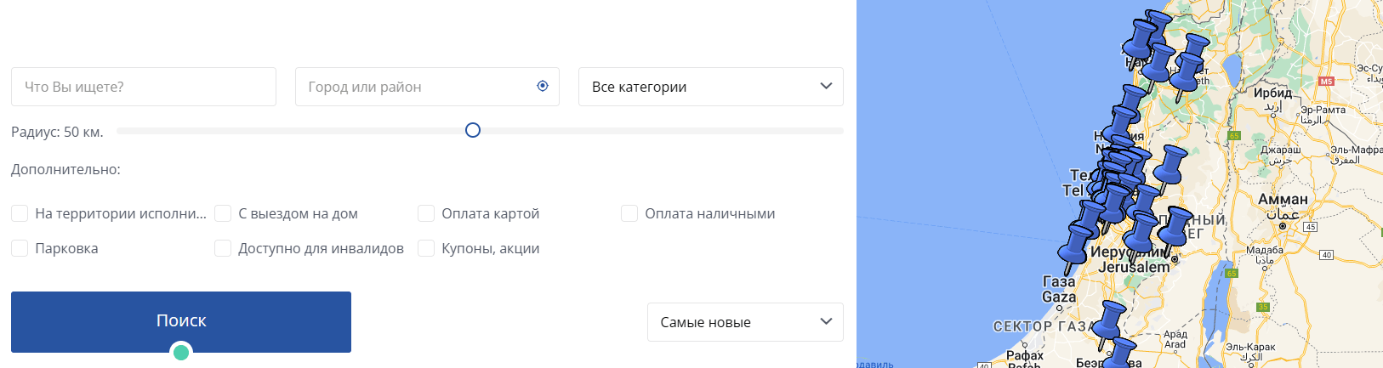Click the radius slider handle

[473, 130]
